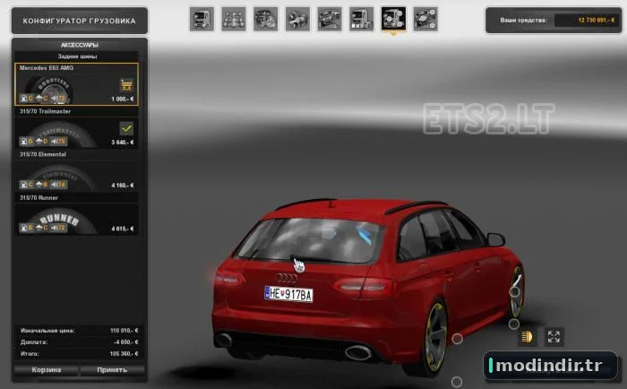The width and height of the screenshot is (627, 389).
Task: Click the 4 160,- € price
Action: coord(123,186)
